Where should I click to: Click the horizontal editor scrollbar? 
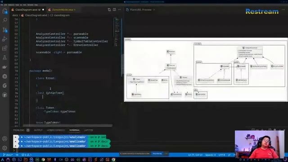coord(68,126)
